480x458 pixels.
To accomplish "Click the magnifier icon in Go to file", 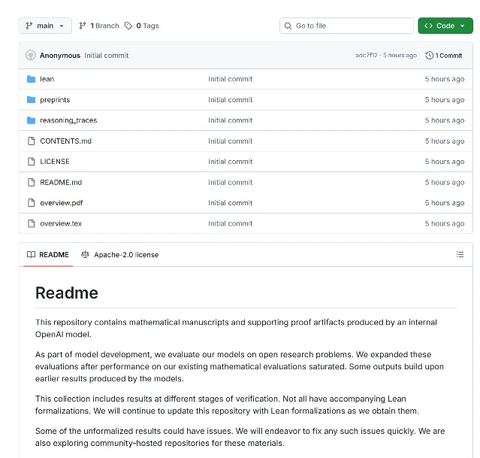I will tap(288, 26).
